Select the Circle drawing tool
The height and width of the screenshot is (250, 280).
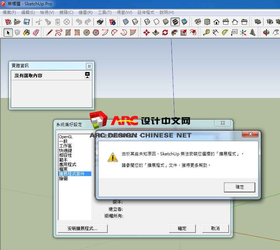(x=87, y=33)
